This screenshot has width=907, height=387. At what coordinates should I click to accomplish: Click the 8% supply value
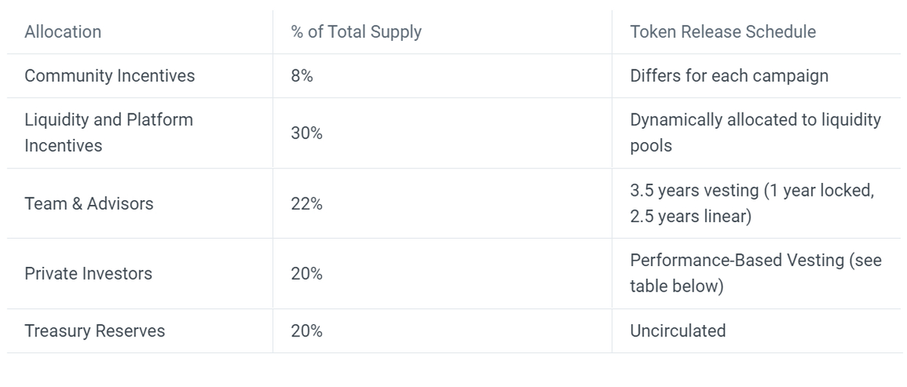302,76
